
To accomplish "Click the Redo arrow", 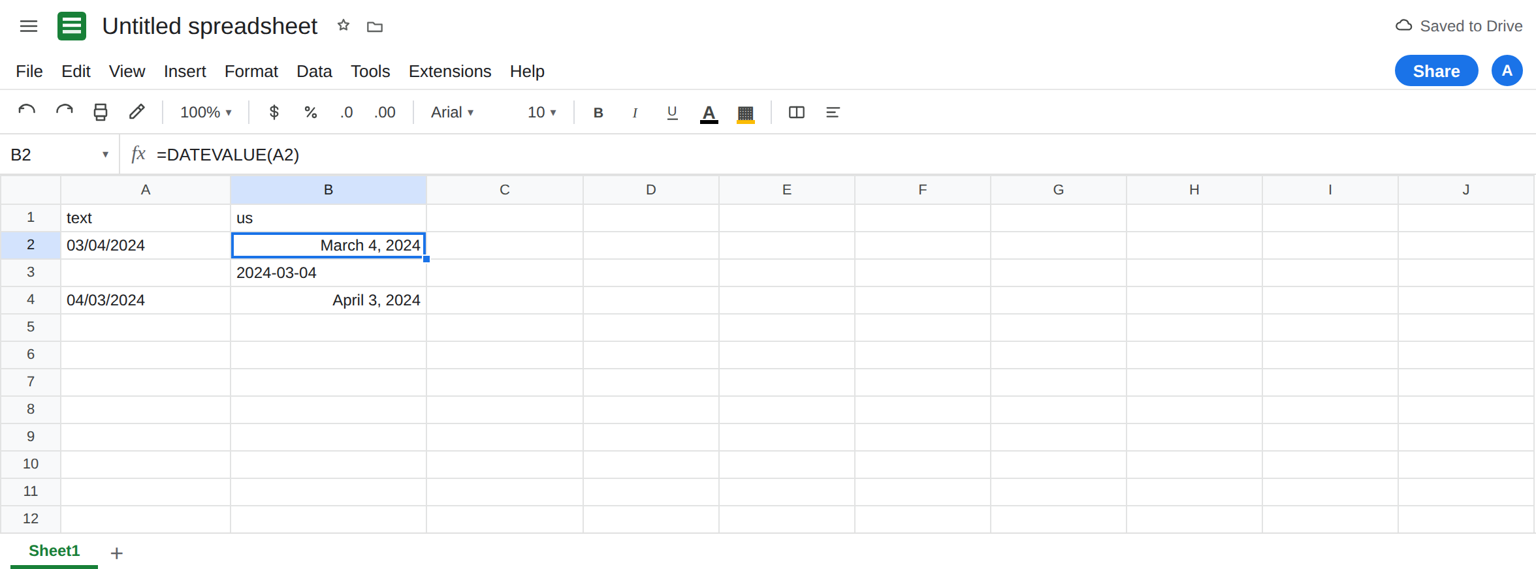I will pyautogui.click(x=64, y=112).
